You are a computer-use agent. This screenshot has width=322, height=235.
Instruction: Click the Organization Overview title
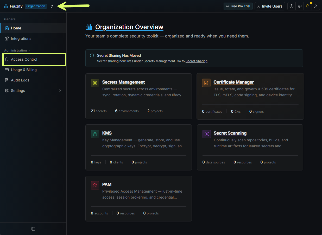click(x=129, y=27)
